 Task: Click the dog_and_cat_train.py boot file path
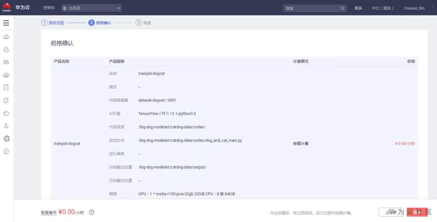[190, 140]
